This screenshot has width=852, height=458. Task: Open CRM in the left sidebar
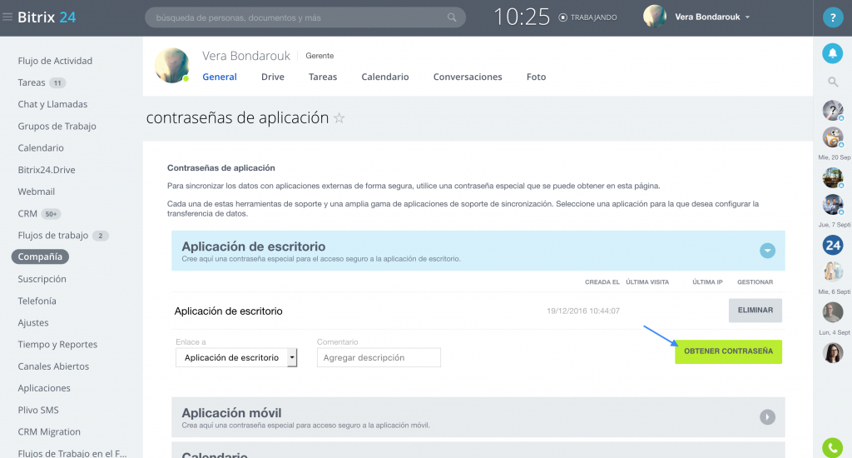27,214
